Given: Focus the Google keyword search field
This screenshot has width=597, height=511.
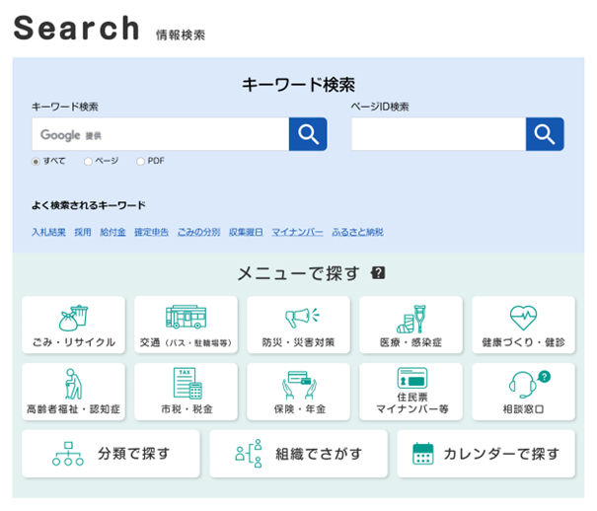Looking at the screenshot, I should point(160,134).
